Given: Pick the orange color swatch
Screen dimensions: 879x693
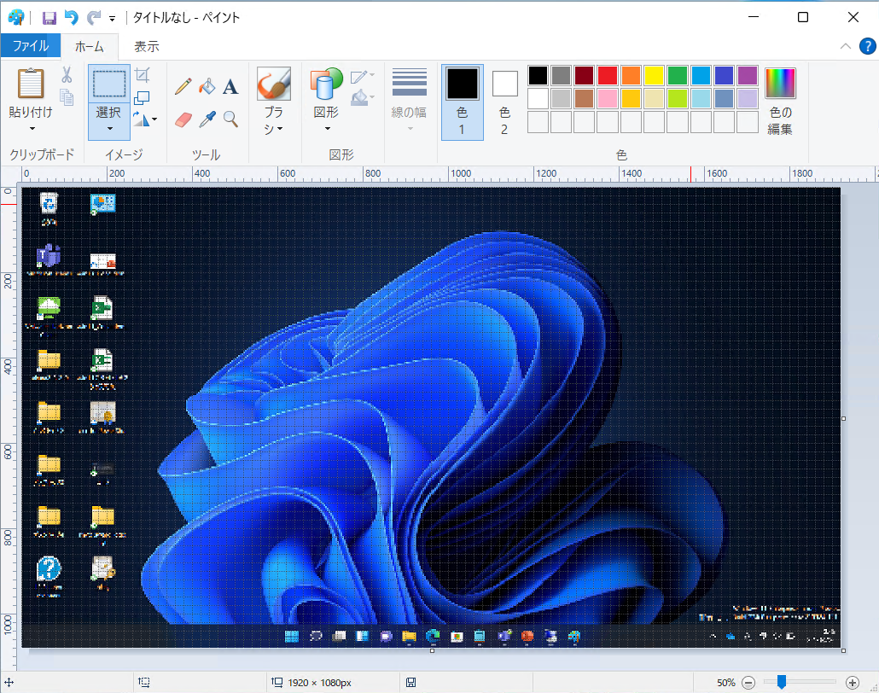Looking at the screenshot, I should click(631, 75).
